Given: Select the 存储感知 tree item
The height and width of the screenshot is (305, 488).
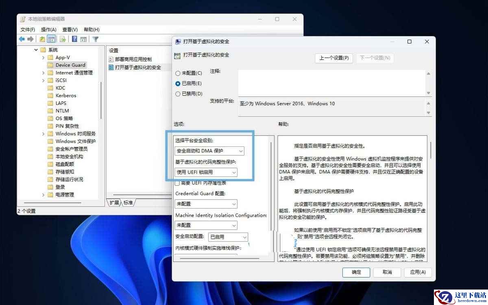Looking at the screenshot, I should point(65,172).
